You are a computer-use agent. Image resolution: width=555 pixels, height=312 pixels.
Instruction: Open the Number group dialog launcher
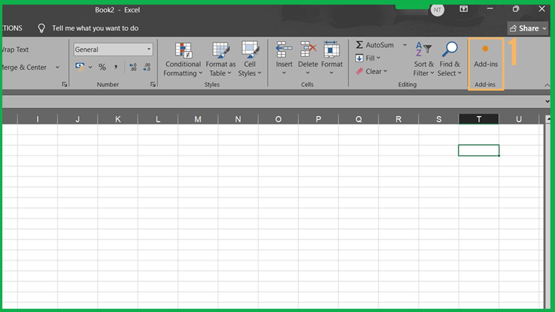[x=153, y=84]
